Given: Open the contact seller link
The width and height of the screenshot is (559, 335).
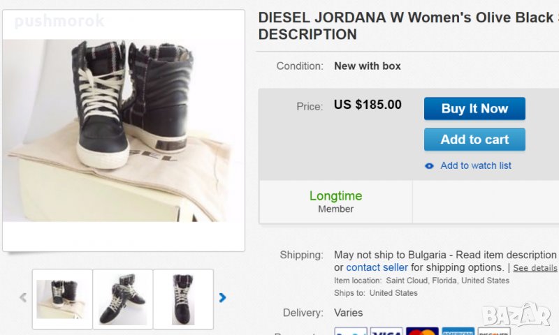Looking at the screenshot, I should [377, 267].
